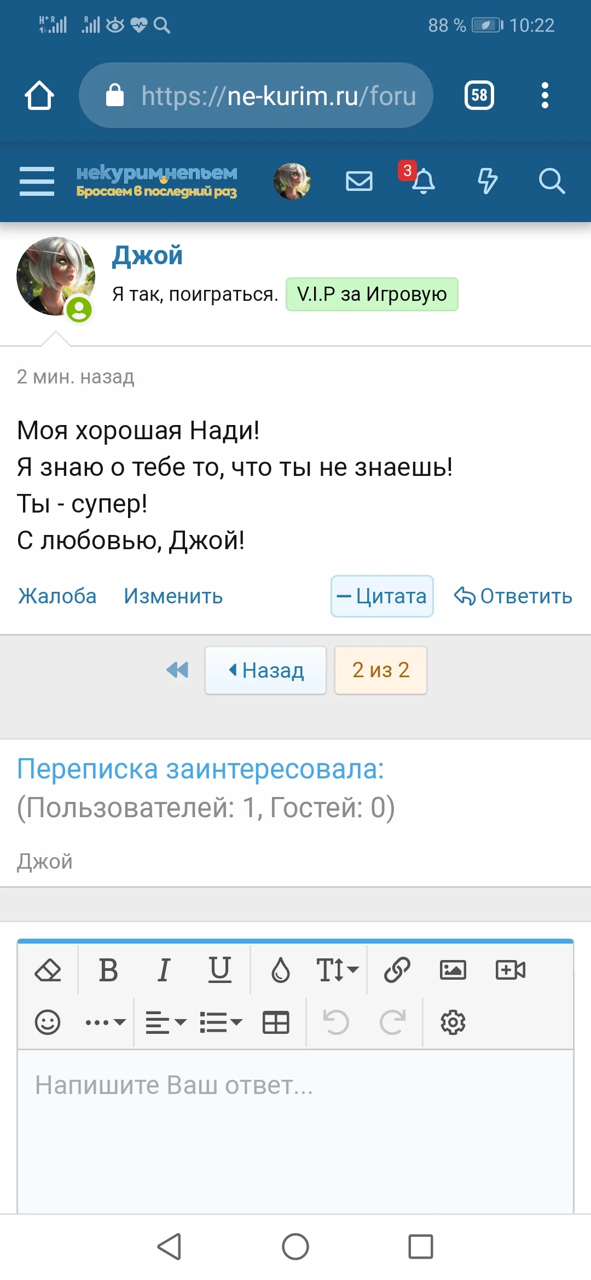Apply underline formatting
Screen dimensions: 591x1280
point(219,970)
